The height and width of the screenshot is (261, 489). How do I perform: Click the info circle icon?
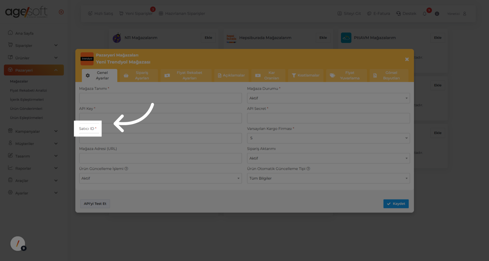click(437, 14)
